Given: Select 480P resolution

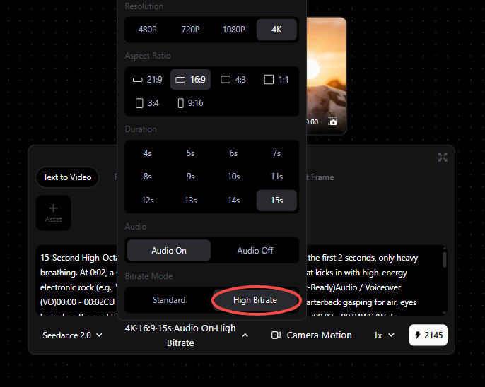Looking at the screenshot, I should pos(147,30).
